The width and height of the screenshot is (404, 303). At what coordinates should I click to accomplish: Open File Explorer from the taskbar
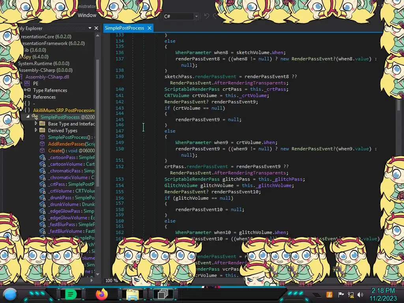click(x=132, y=294)
